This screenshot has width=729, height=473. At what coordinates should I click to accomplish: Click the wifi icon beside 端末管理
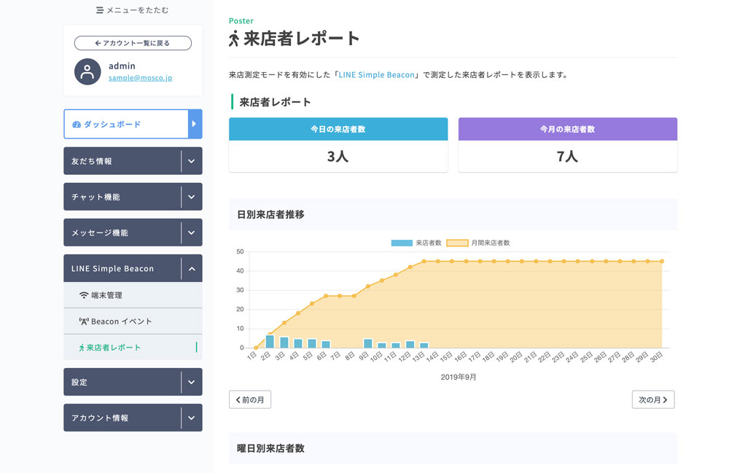click(84, 295)
